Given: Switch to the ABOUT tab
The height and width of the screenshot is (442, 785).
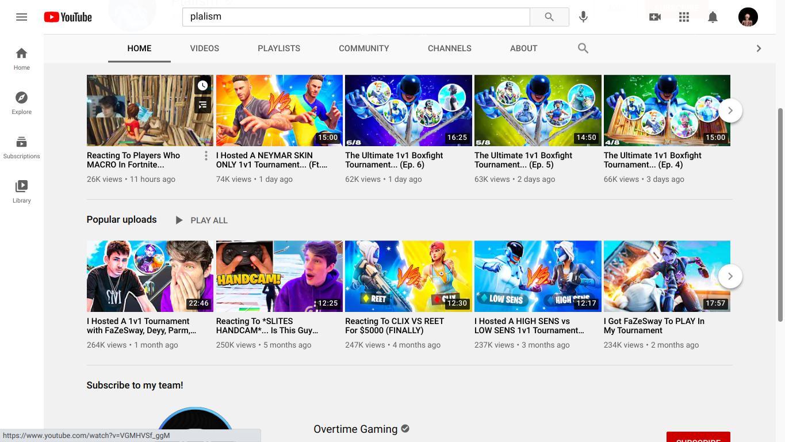Looking at the screenshot, I should (x=523, y=48).
